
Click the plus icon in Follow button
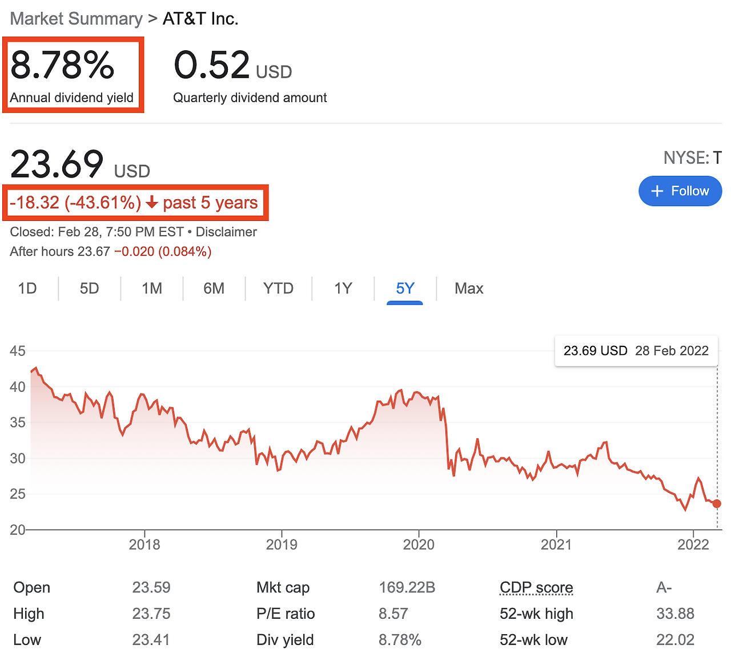(657, 191)
